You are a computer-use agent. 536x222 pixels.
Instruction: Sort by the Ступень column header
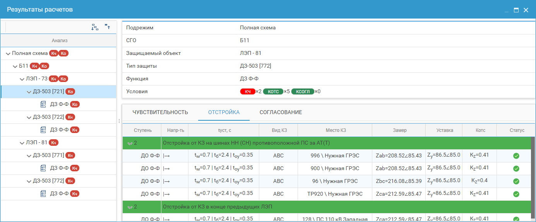(x=143, y=130)
